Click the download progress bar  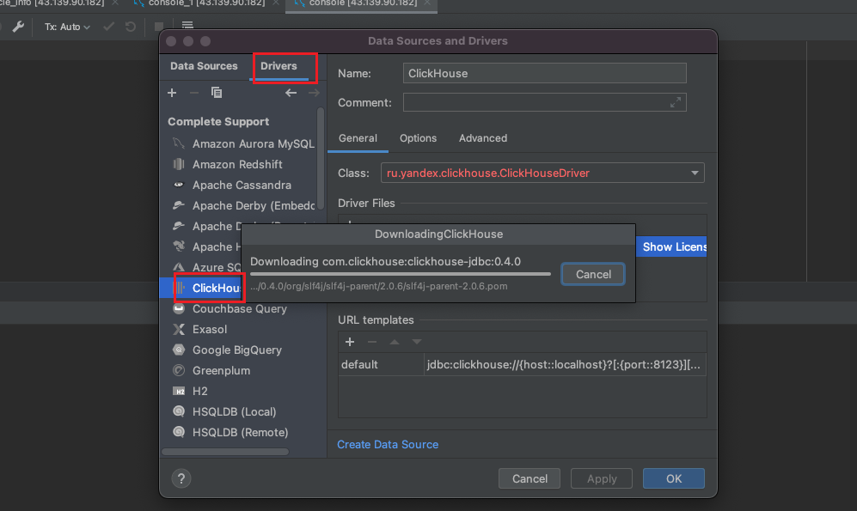tap(400, 274)
